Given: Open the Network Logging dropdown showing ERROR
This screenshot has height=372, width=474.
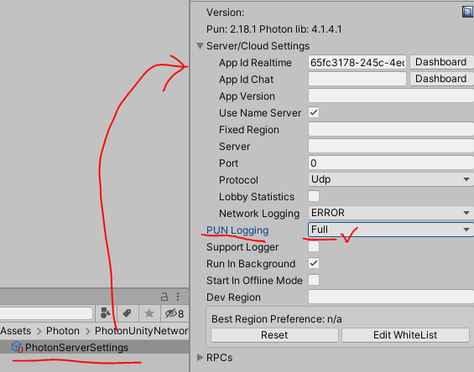Looking at the screenshot, I should click(391, 213).
